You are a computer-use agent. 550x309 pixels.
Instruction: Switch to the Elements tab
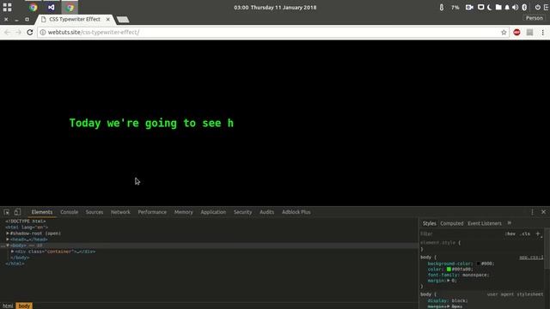[42, 212]
